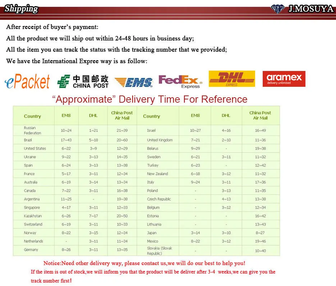Image resolution: width=336 pixels, height=286 pixels.
Task: Select the Belarus row label
Action: (153, 148)
